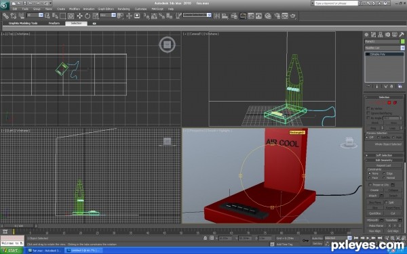Screen dimensions: 407x254
Task: Click the ViewCube in Perspective viewport
Action: coord(349,142)
